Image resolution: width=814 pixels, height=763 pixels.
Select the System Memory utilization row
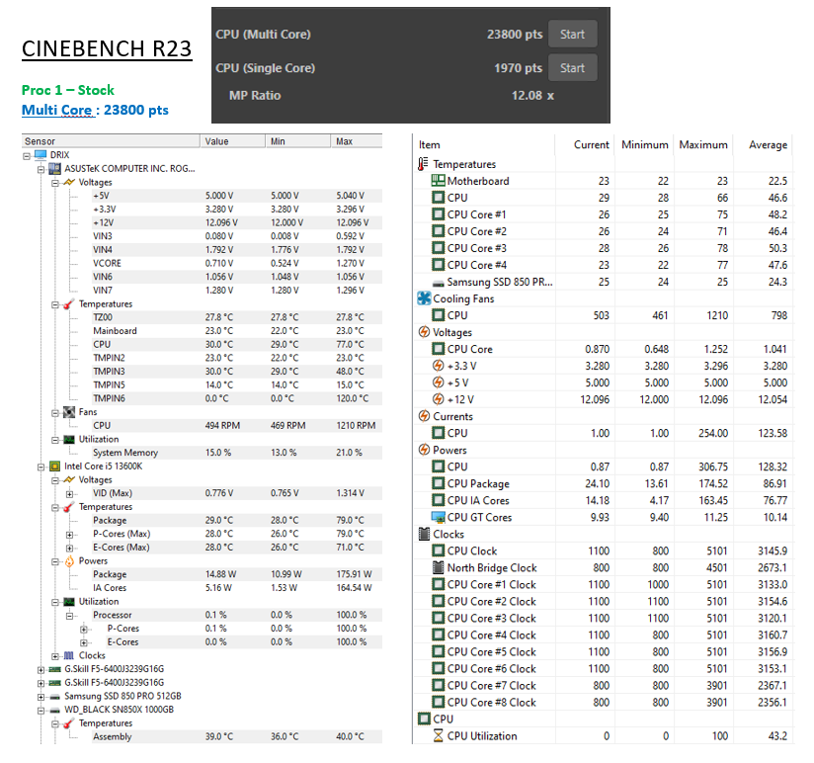(x=237, y=453)
